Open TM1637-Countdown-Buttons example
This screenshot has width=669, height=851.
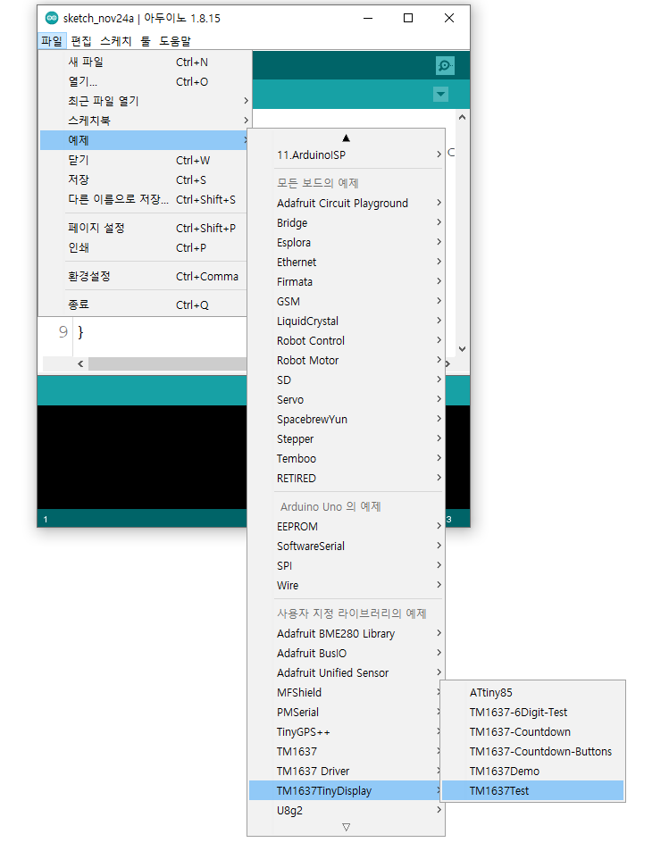(x=532, y=751)
